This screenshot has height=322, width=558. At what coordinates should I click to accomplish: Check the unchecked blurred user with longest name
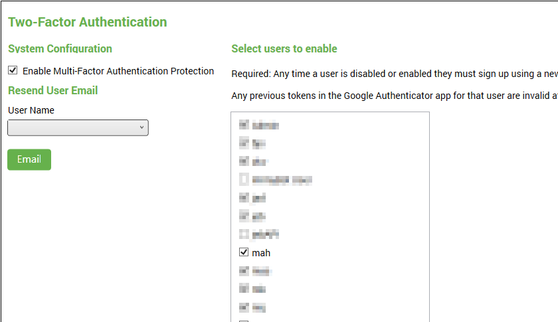tap(244, 179)
